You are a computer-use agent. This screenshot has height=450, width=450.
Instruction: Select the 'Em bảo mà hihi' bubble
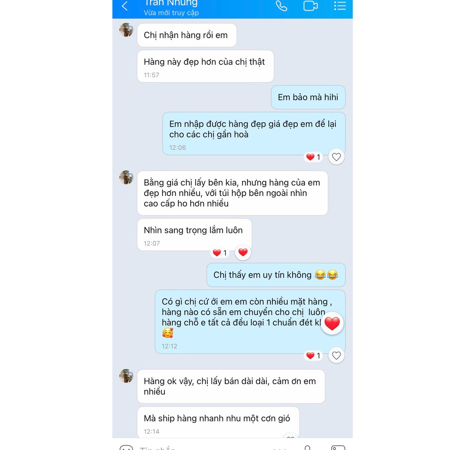tap(308, 97)
